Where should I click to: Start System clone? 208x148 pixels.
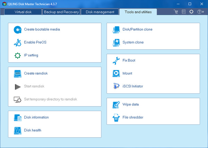pyautogui.click(x=133, y=43)
